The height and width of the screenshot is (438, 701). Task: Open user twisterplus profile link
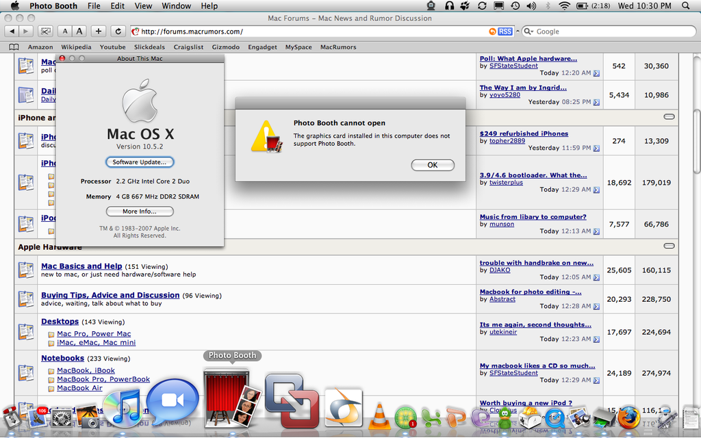[x=506, y=182]
